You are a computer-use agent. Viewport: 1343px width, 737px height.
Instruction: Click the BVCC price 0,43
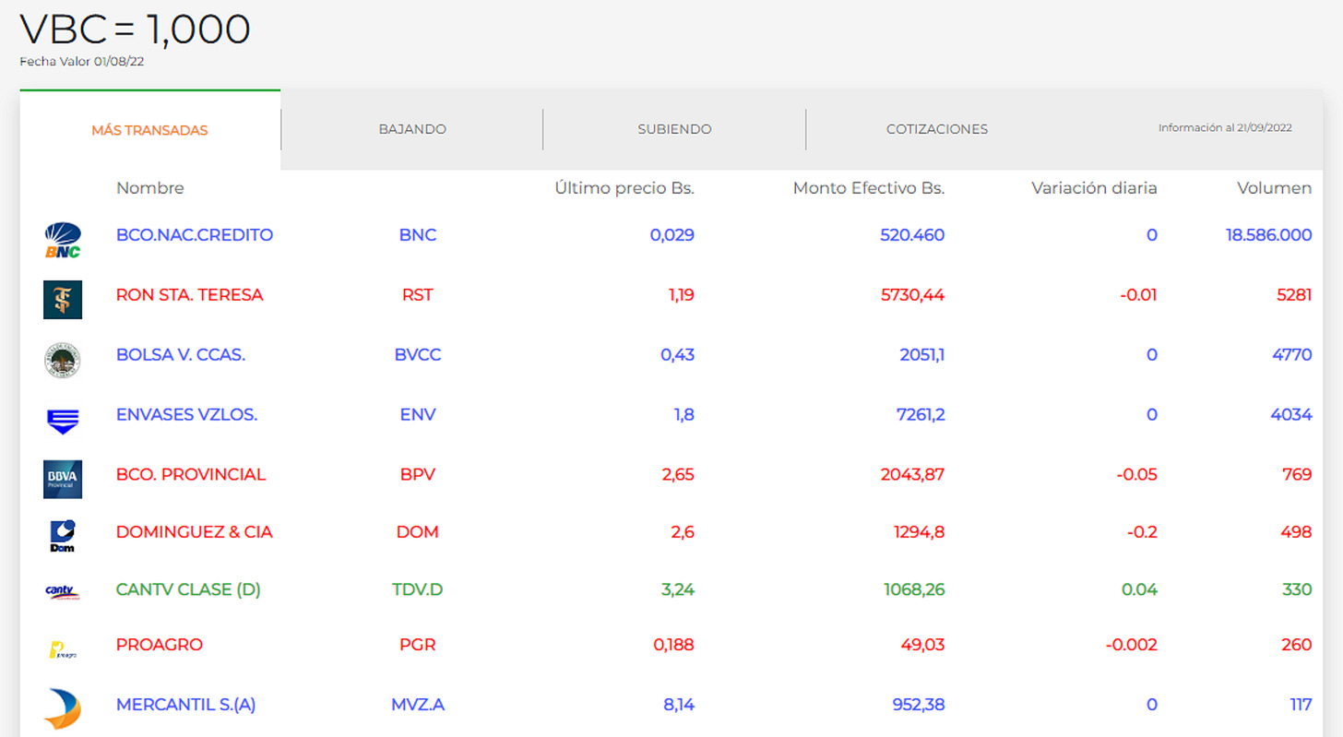pos(678,355)
